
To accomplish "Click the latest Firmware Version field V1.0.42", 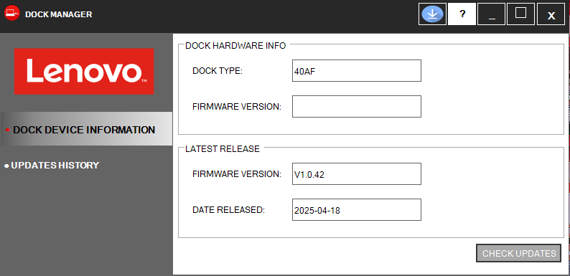I will click(357, 173).
